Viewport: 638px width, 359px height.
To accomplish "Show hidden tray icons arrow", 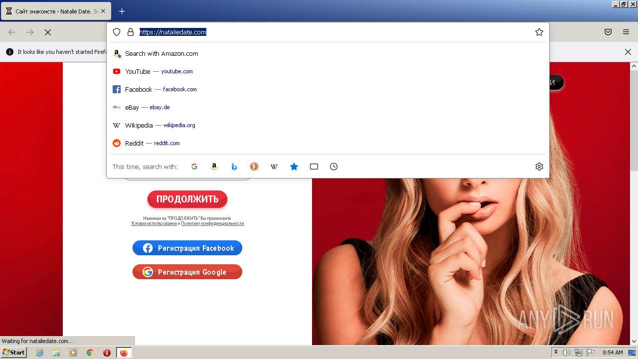I will (x=556, y=353).
